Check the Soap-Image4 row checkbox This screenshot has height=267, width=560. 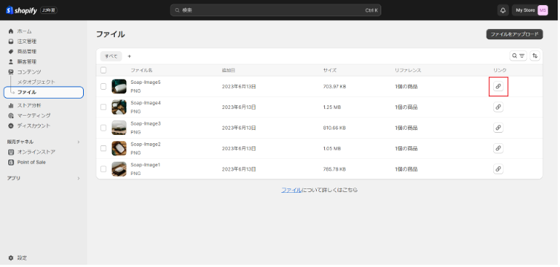pyautogui.click(x=103, y=107)
